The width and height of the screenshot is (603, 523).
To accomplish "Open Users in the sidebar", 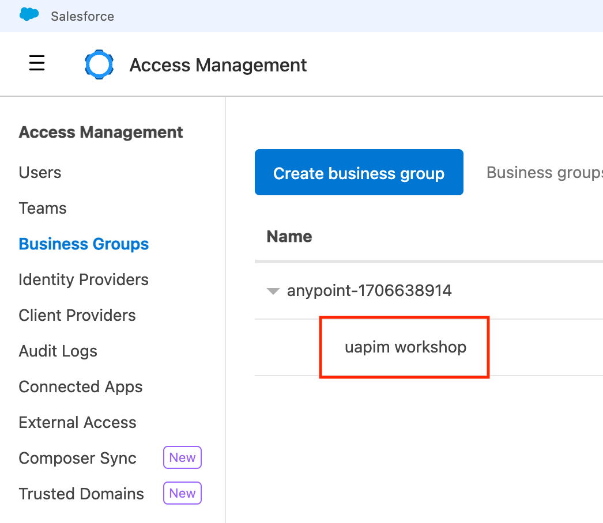I will tap(40, 173).
